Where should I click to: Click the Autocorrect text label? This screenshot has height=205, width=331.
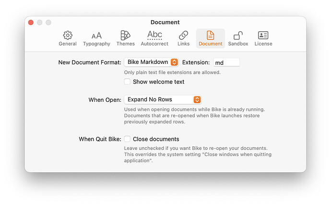coord(154,44)
